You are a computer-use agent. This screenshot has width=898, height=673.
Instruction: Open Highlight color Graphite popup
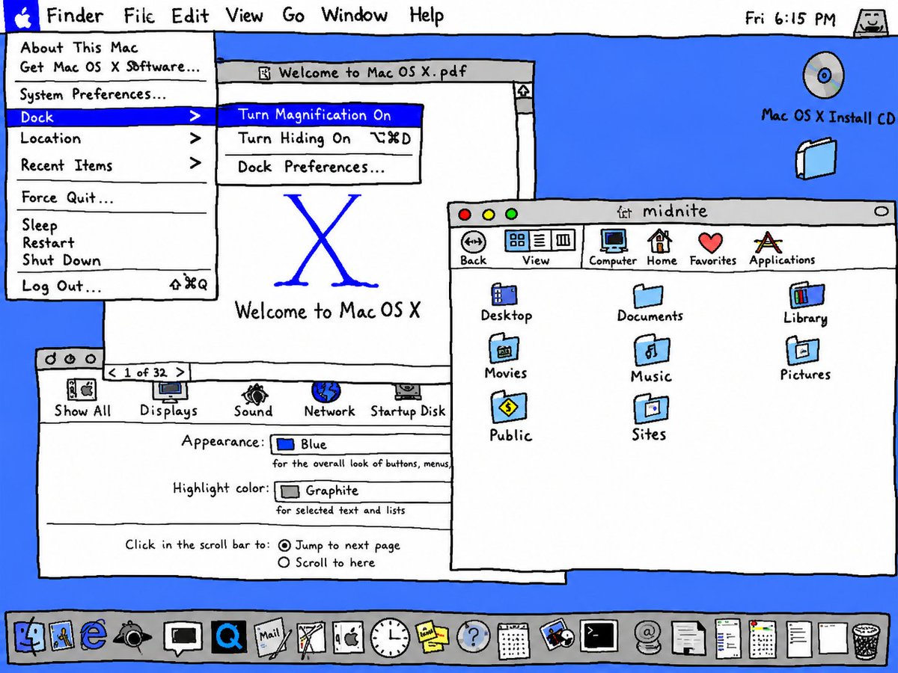tap(363, 491)
